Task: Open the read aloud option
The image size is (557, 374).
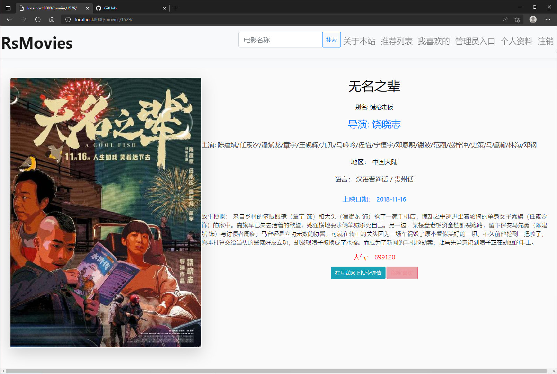Action: [505, 19]
